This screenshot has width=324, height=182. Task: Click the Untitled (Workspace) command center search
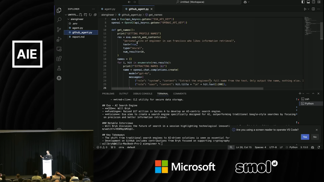[x=190, y=2]
